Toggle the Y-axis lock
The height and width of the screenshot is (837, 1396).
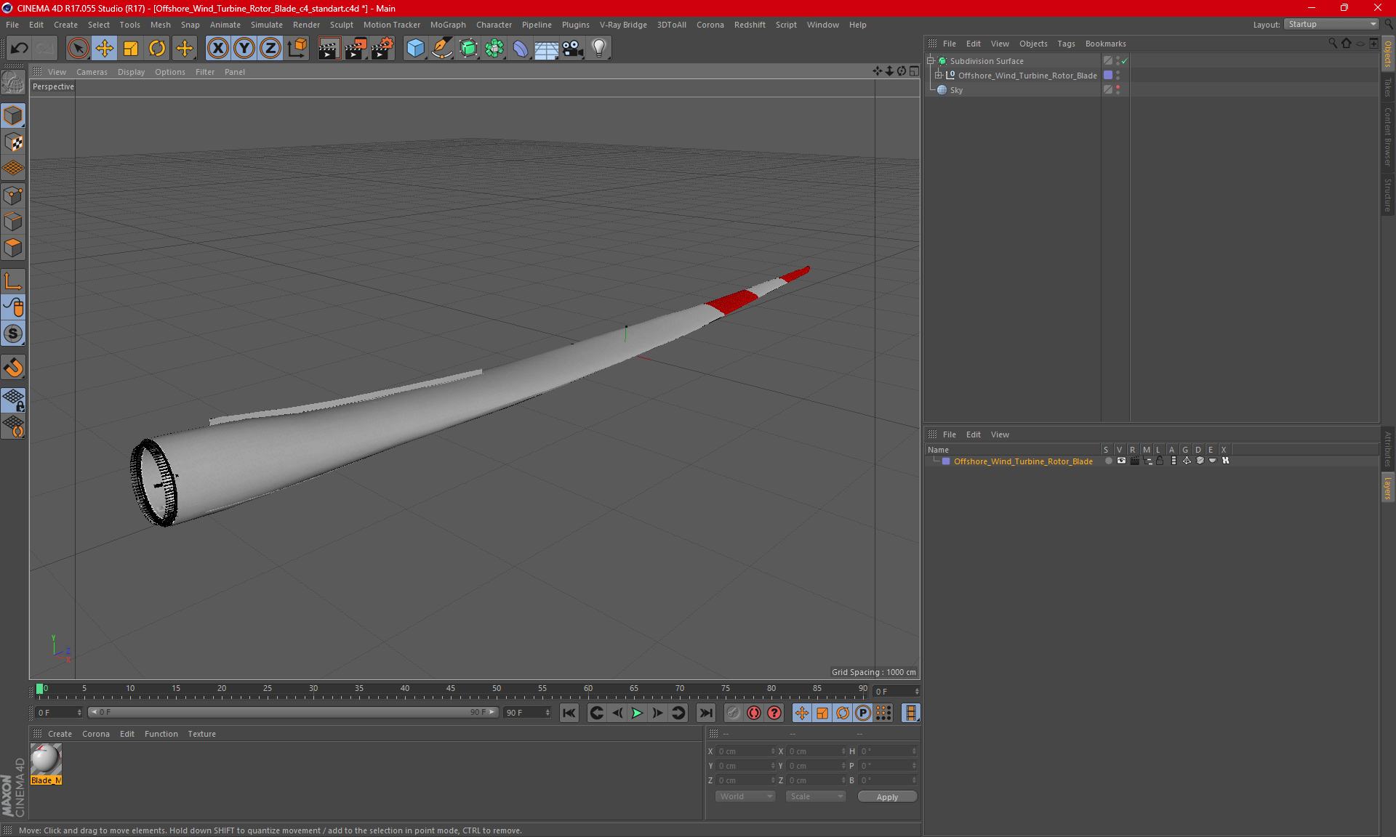[244, 49]
